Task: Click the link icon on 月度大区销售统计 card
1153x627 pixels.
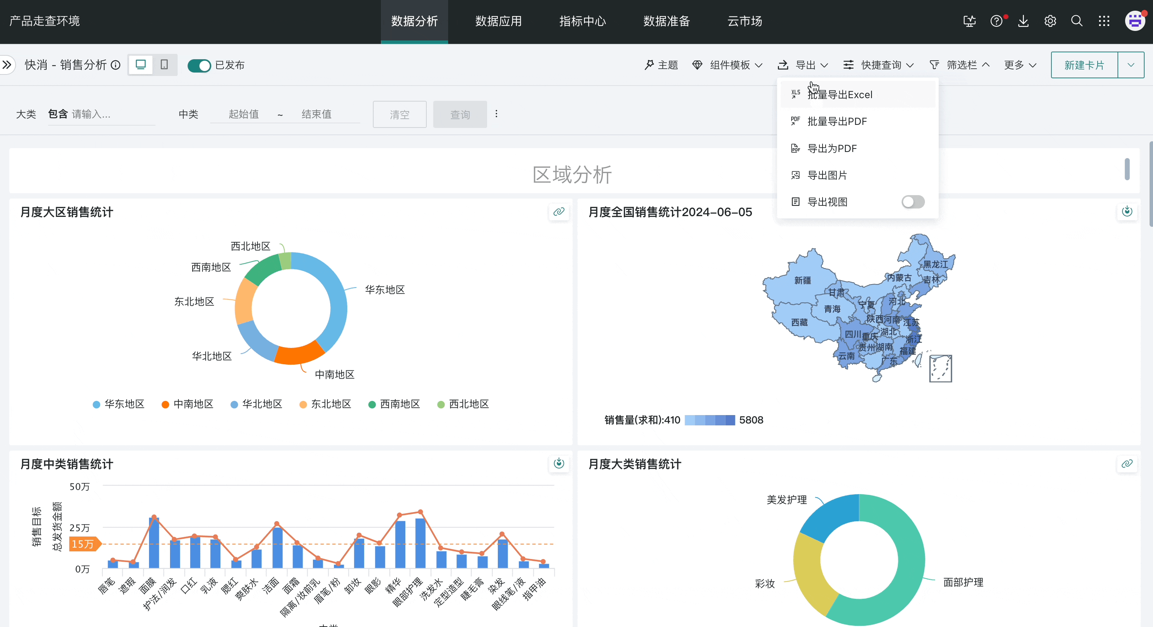Action: click(559, 212)
